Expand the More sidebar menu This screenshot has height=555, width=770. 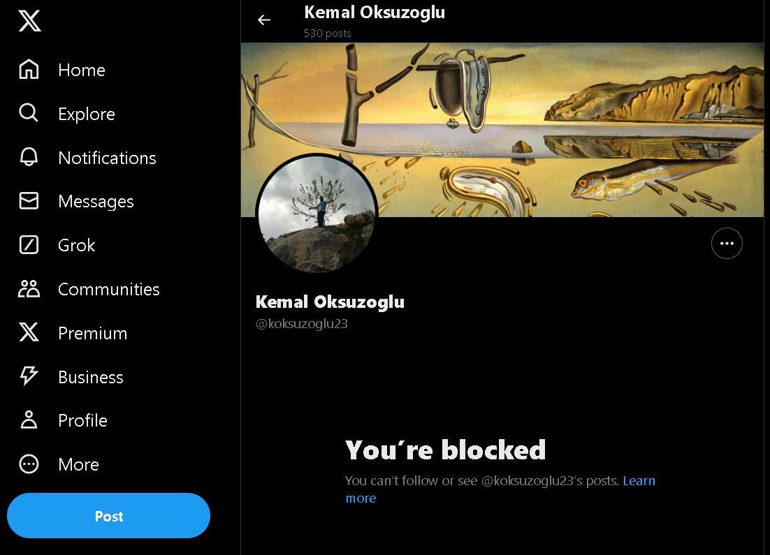coord(78,464)
